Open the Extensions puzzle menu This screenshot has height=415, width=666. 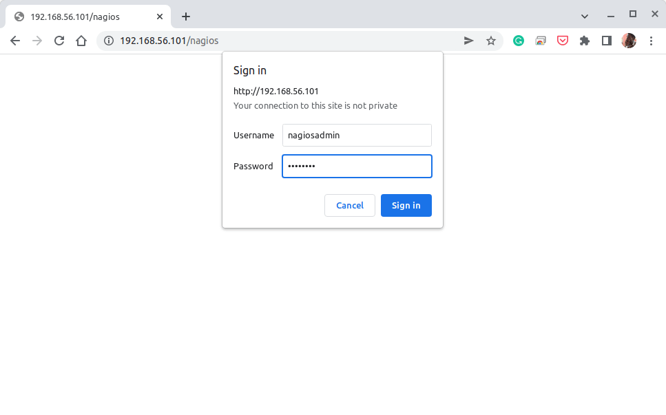click(585, 41)
